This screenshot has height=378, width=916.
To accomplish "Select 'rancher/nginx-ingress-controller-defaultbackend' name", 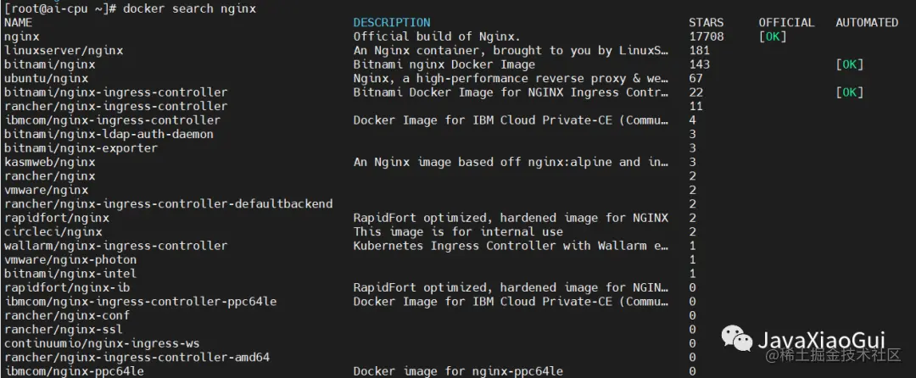I will click(x=168, y=204).
